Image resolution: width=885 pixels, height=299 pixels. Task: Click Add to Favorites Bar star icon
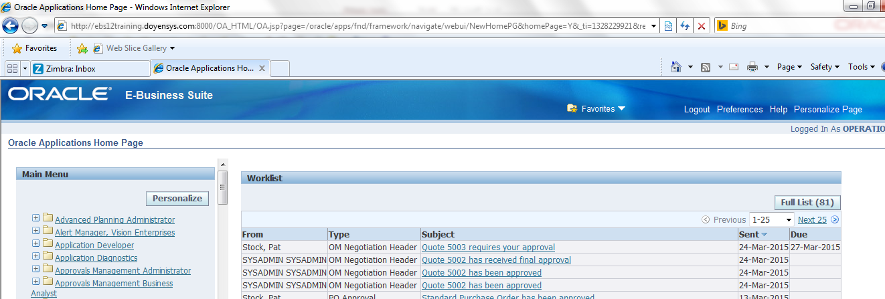tap(82, 48)
